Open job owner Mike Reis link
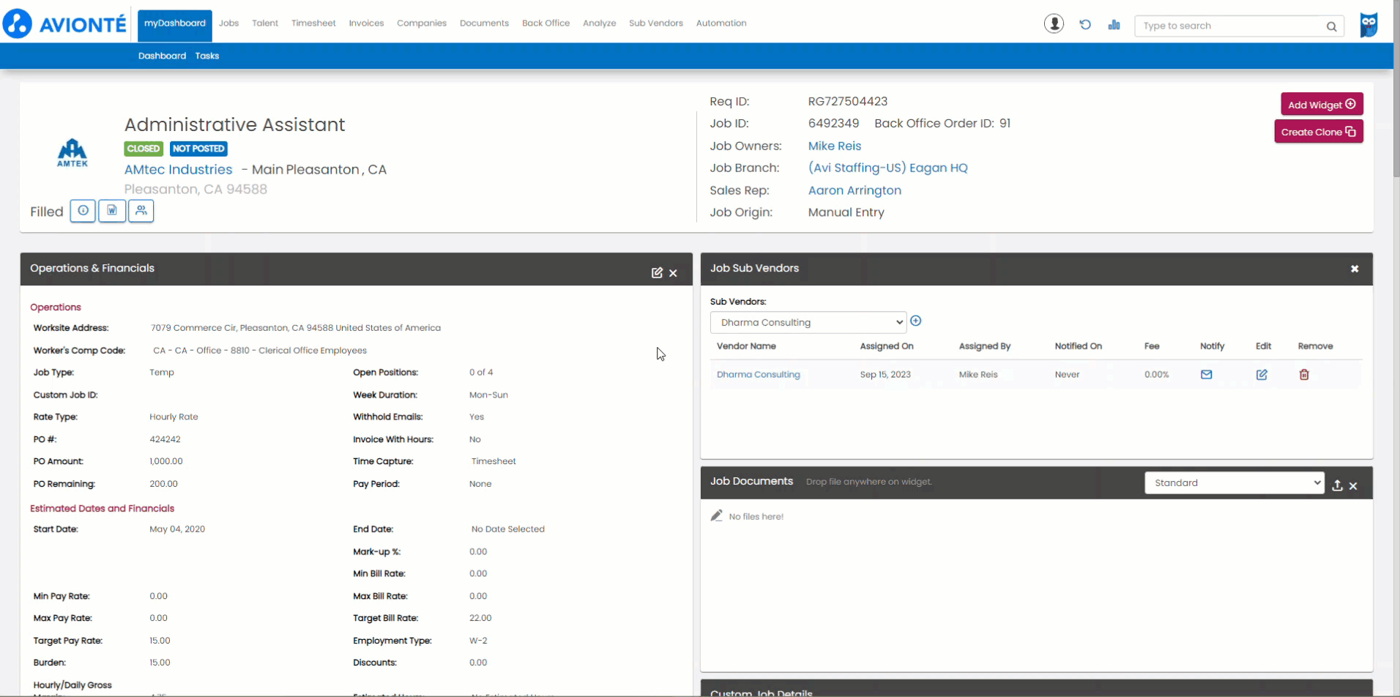Image resolution: width=1400 pixels, height=697 pixels. [x=835, y=146]
